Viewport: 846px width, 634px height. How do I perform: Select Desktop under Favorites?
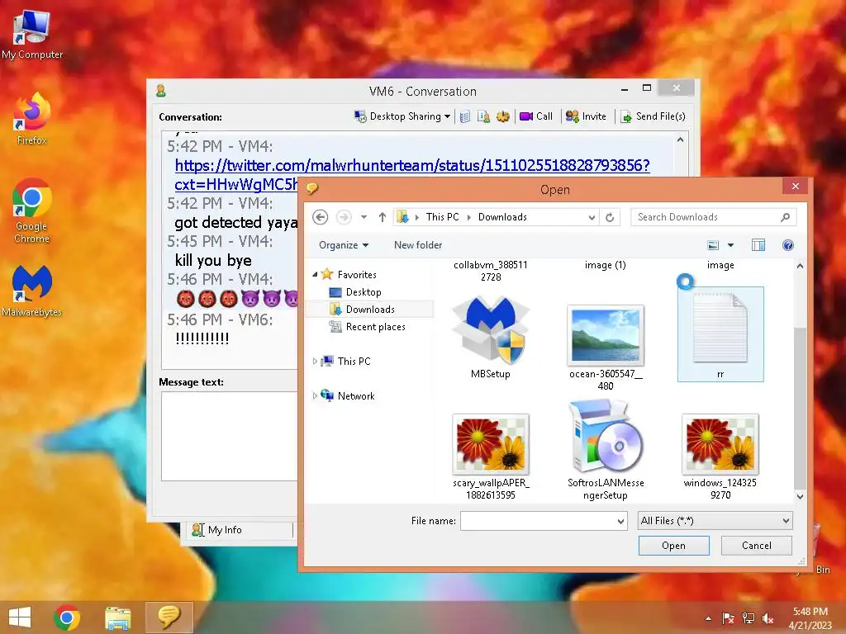coord(364,292)
